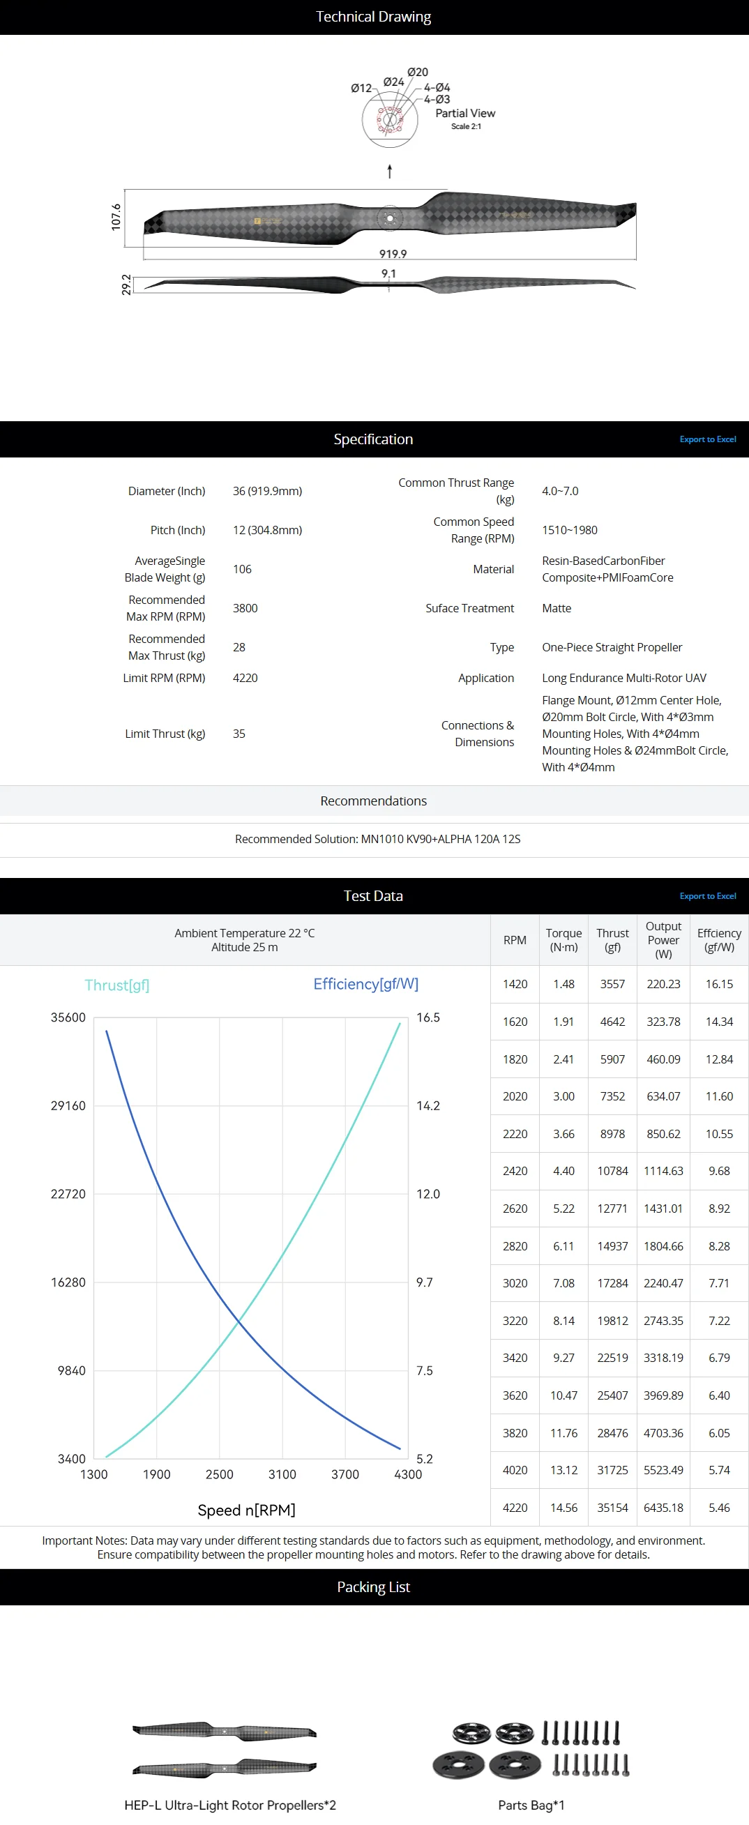Click the propeller side-profile drawing
The width and height of the screenshot is (749, 1825).
[x=390, y=284]
